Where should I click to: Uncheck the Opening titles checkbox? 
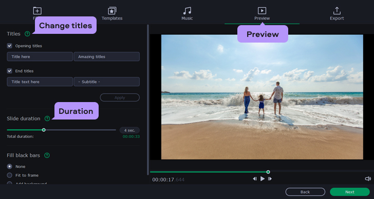tap(10, 46)
